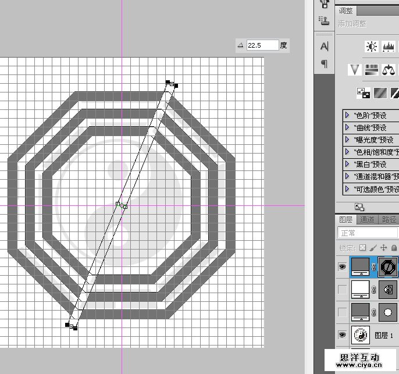Switch to the 路径 tab
Image resolution: width=399 pixels, height=374 pixels.
(x=389, y=219)
